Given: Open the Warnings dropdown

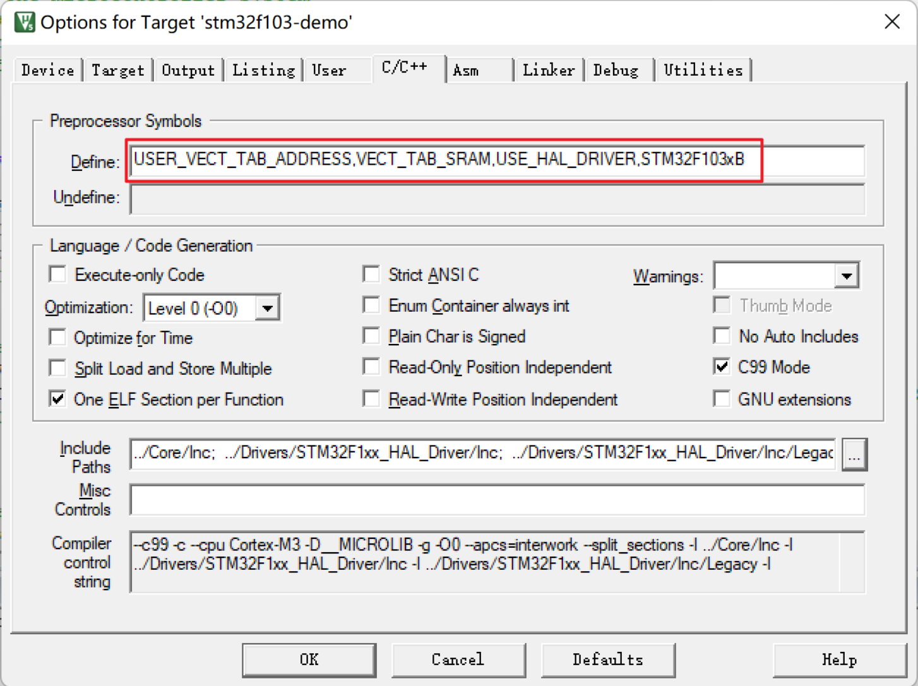Looking at the screenshot, I should (x=847, y=275).
